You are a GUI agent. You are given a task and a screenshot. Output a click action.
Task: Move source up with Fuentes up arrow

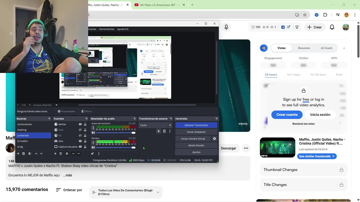point(73,153)
